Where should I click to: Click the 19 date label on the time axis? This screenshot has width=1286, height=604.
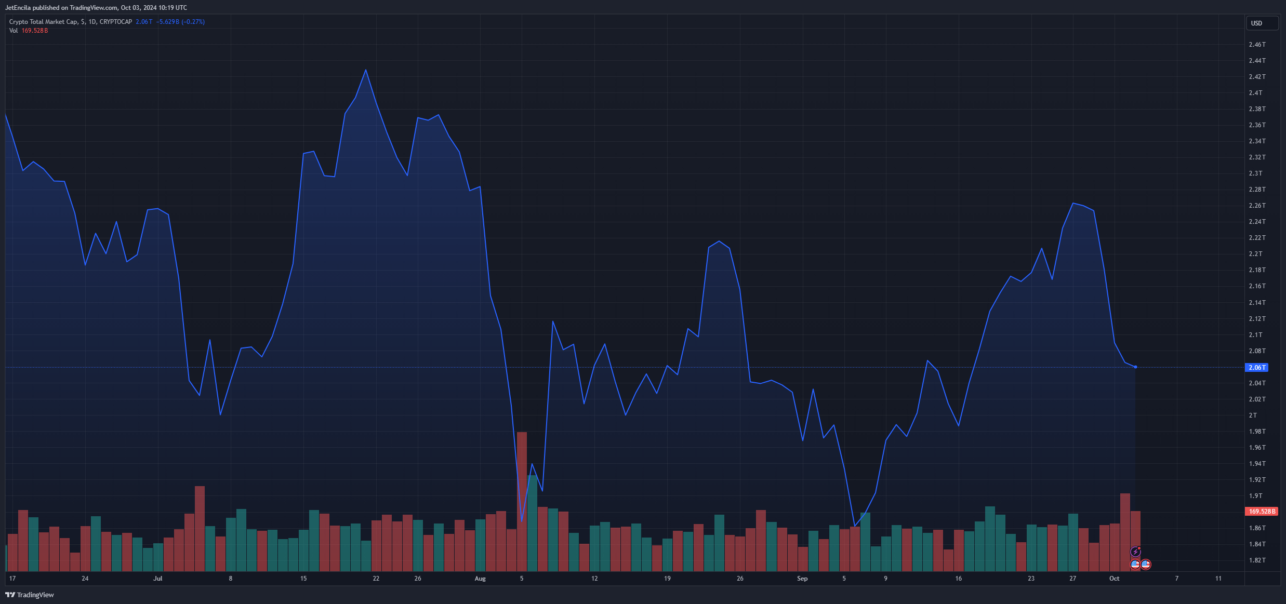[x=667, y=579]
